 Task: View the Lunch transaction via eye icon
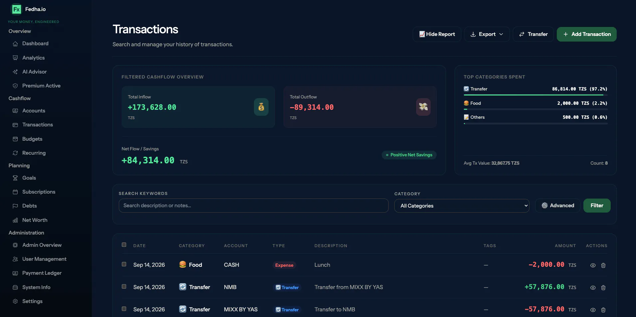pos(593,265)
